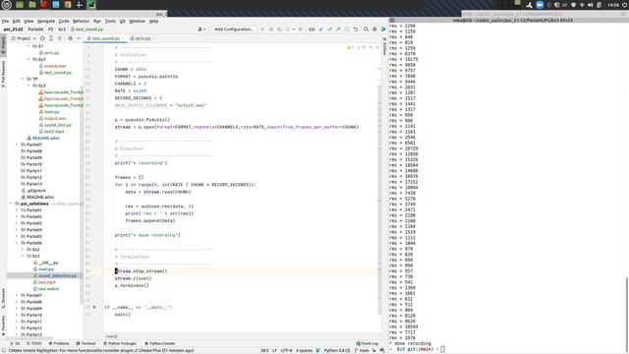Click the collapse all icon in Project panel
Viewport: 629px width, 354px height.
coord(59,38)
